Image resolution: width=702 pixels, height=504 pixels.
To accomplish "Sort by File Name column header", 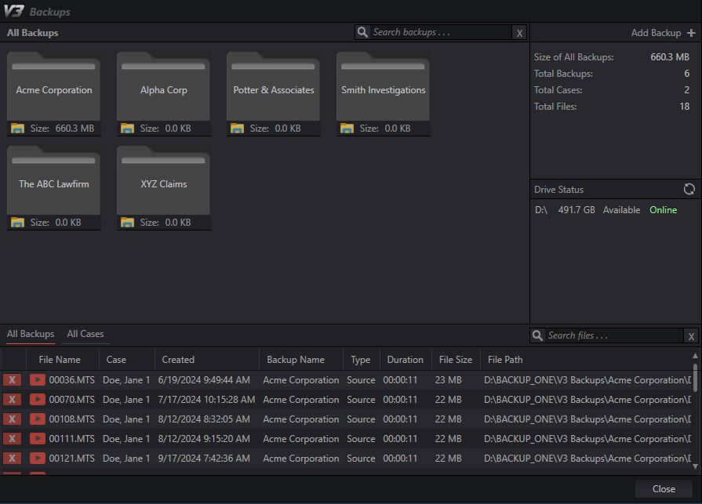I will pyautogui.click(x=63, y=360).
